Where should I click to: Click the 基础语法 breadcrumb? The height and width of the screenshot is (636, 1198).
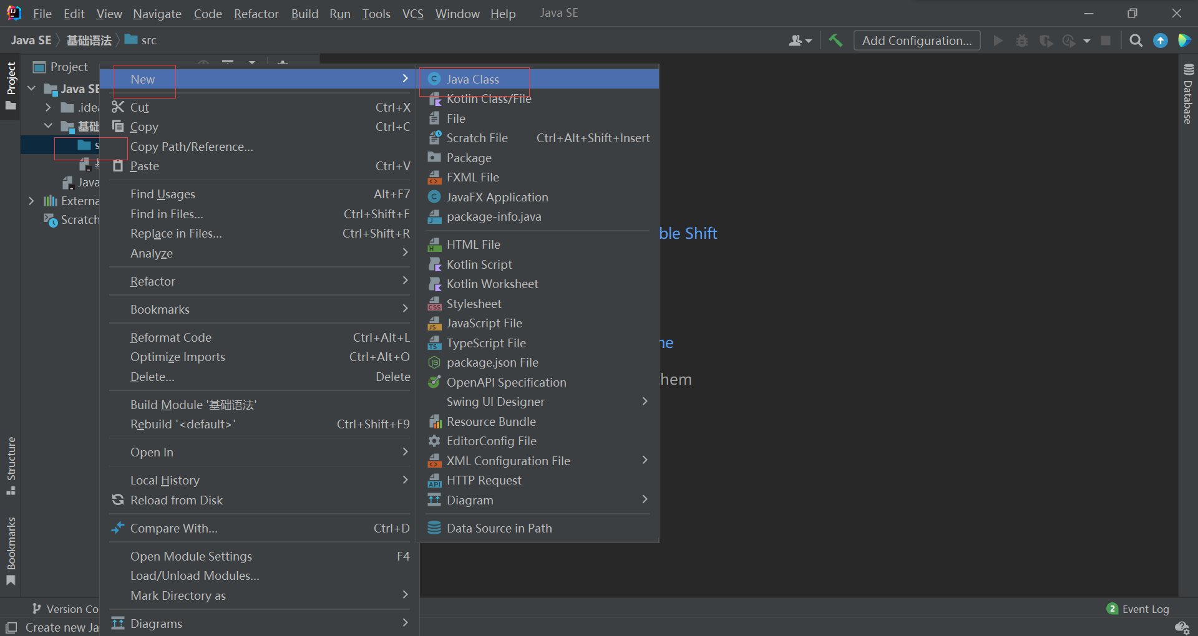tap(89, 40)
